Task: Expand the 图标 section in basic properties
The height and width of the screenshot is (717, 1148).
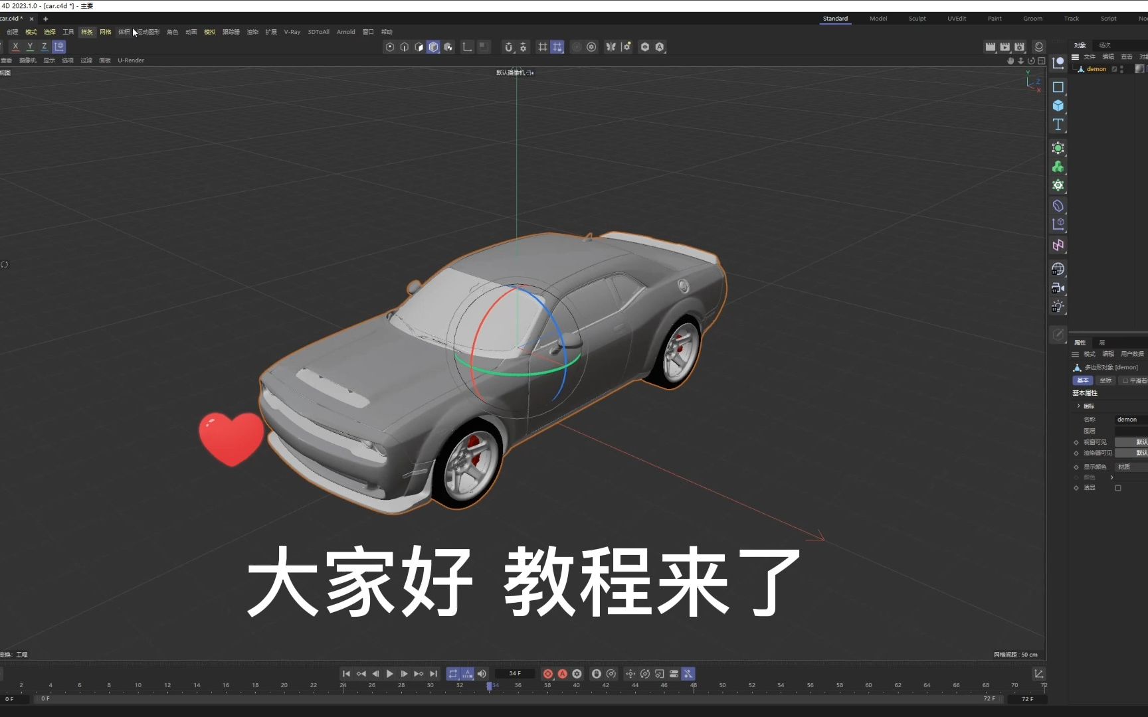Action: click(1078, 406)
